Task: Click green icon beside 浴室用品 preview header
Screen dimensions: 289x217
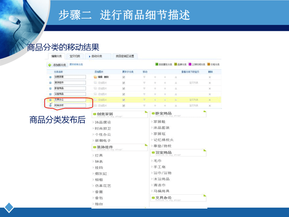Action: point(153,152)
